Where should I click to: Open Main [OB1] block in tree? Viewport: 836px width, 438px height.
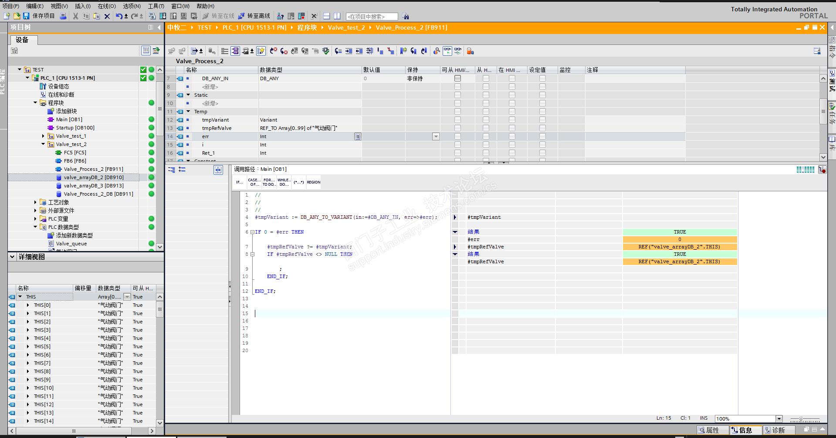click(69, 119)
